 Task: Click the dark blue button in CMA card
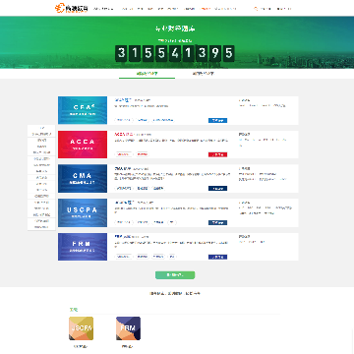[x=217, y=189]
